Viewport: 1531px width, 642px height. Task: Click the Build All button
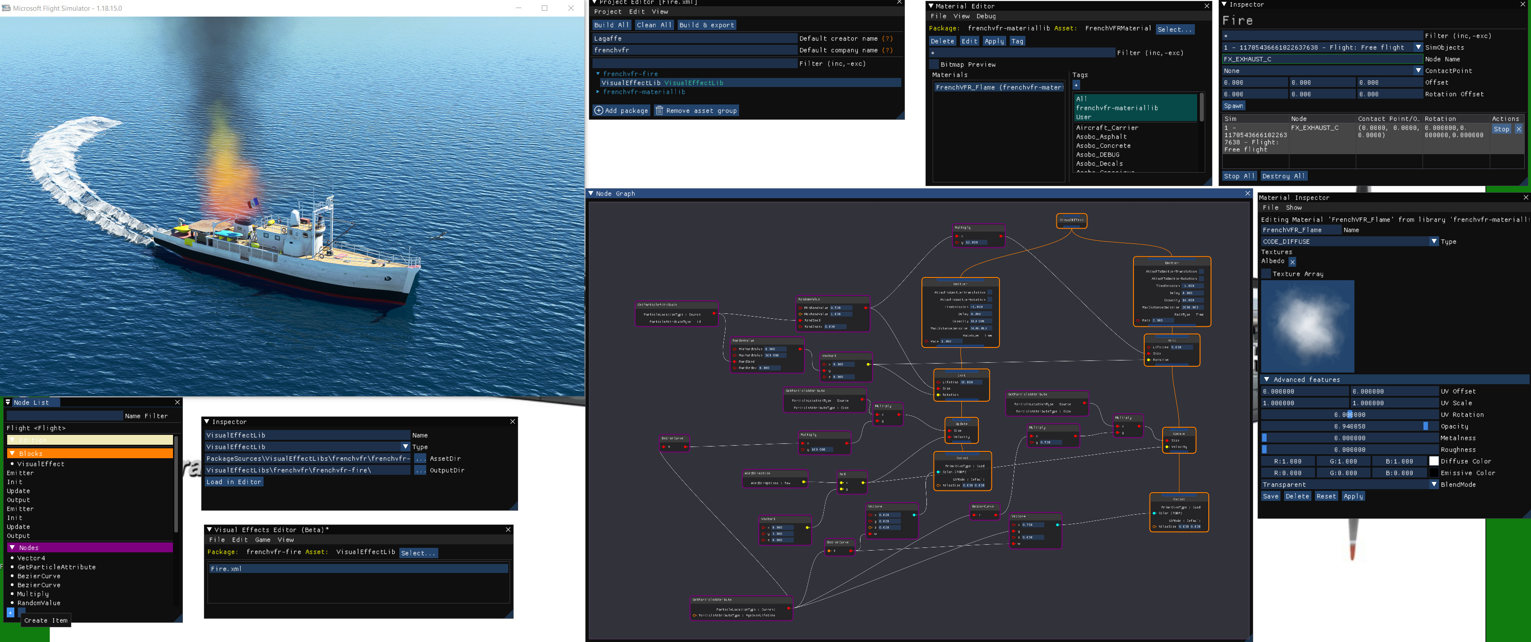(x=611, y=25)
